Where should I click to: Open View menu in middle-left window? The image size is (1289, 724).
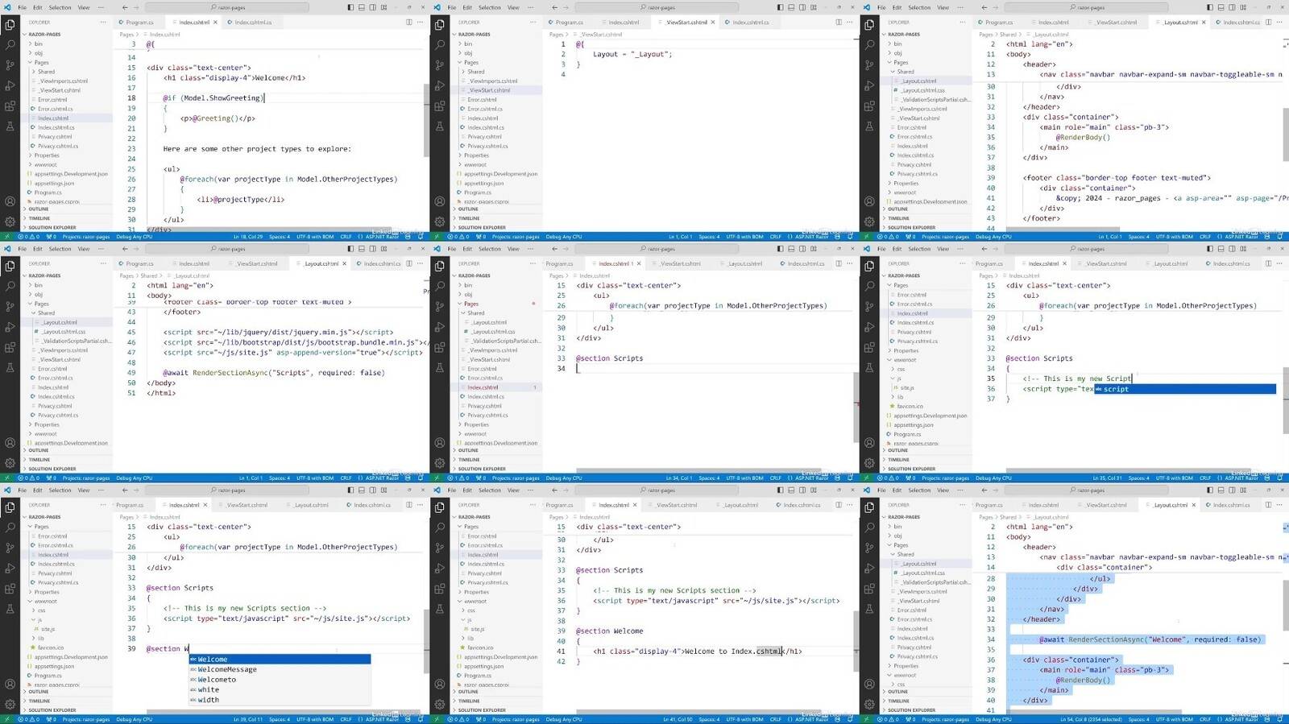point(84,249)
